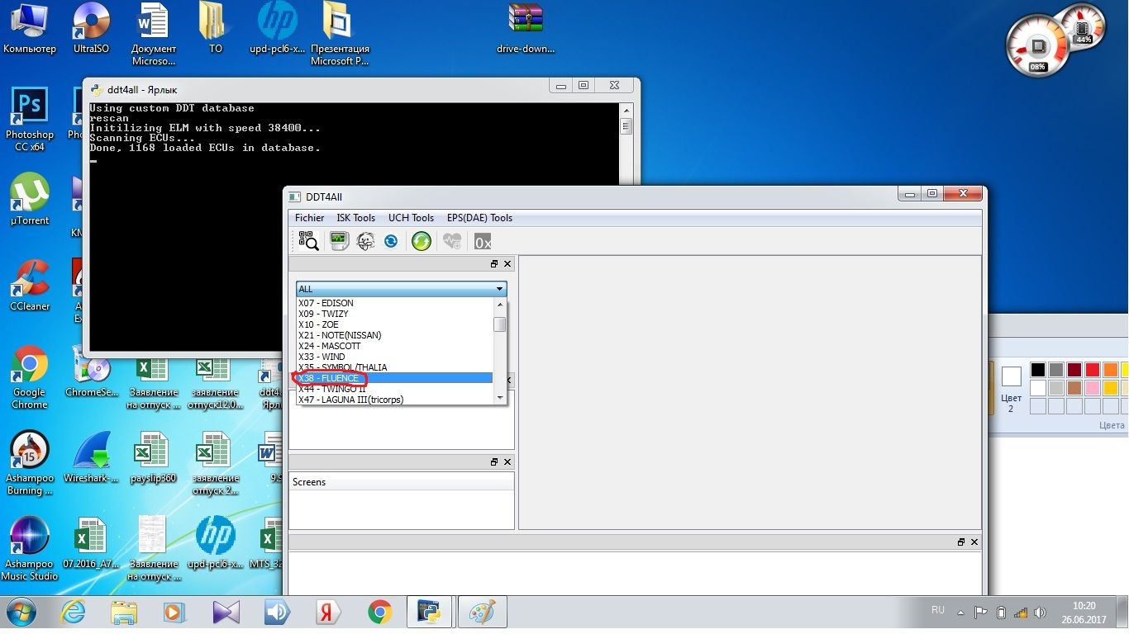1129x634 pixels.
Task: Click the Paint taskbar button
Action: click(x=481, y=613)
